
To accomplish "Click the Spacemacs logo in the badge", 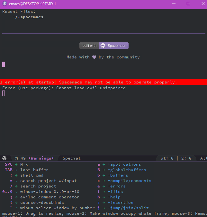I will coord(103,46).
